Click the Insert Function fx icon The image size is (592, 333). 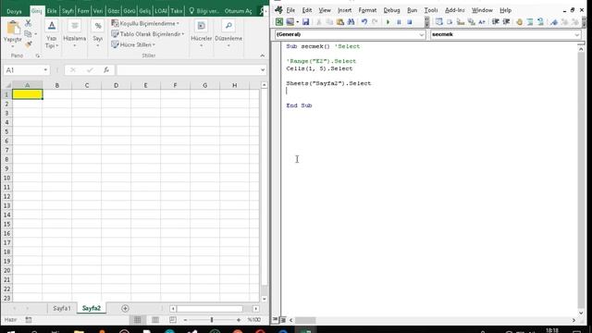pos(106,70)
